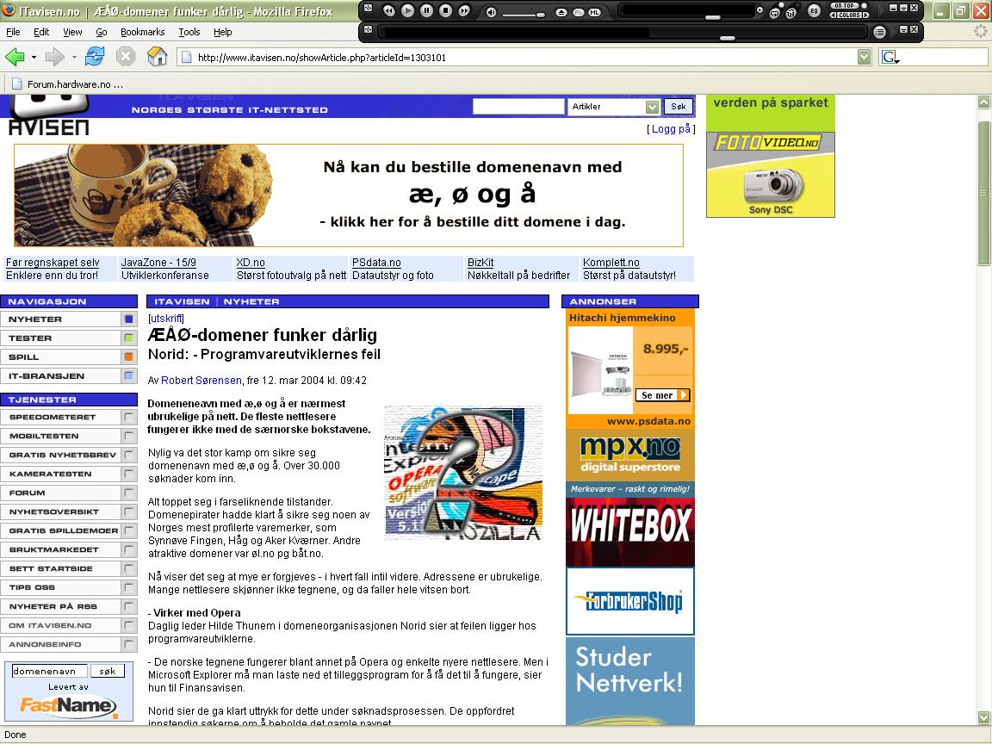The height and width of the screenshot is (744, 992).
Task: Toggle shuffle in the media player
Action: [790, 13]
